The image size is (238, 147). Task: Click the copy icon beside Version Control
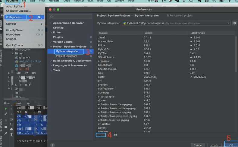[x=91, y=42]
